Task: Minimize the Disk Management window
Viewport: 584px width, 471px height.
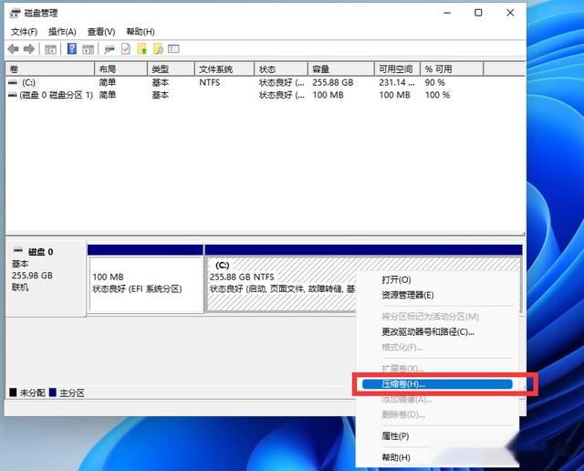Action: pos(447,13)
